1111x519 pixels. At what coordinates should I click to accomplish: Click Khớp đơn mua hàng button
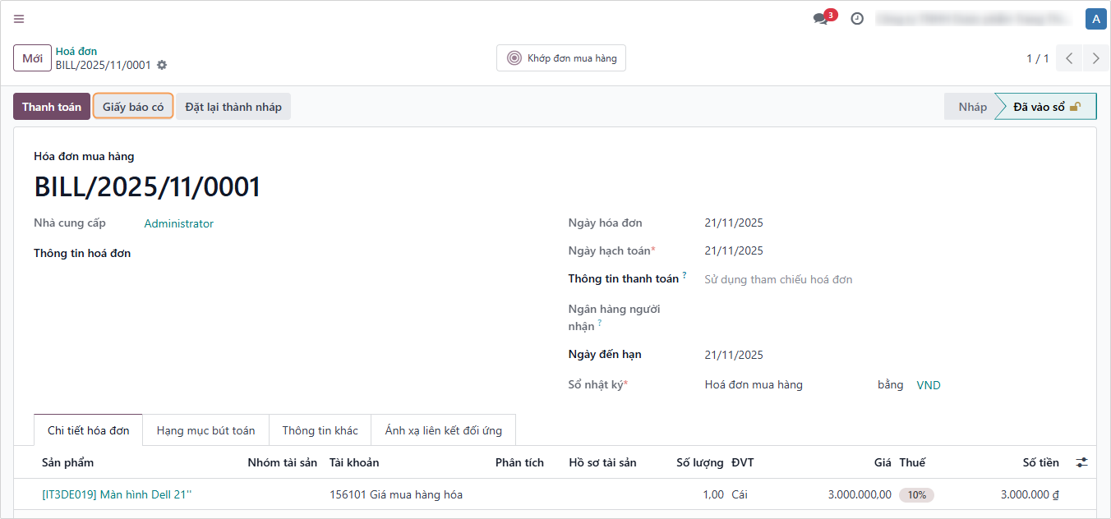coord(561,58)
